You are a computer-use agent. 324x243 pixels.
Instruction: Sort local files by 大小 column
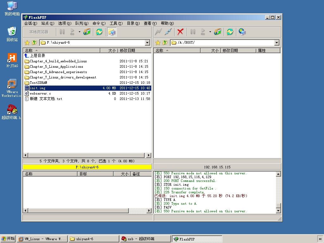point(109,50)
